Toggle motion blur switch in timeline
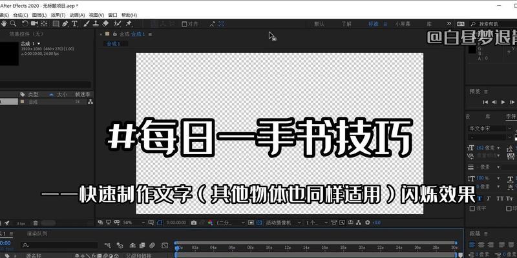The height and width of the screenshot is (258, 517). (152, 245)
